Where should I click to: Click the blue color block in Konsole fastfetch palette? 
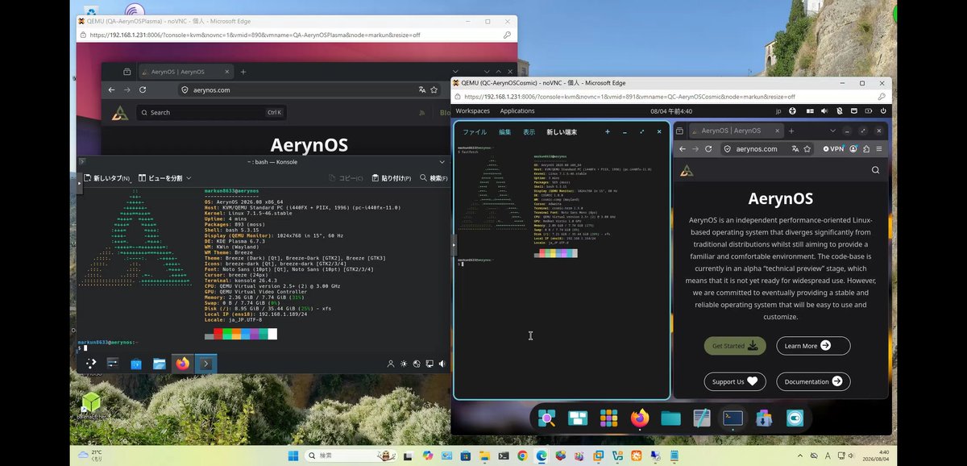pos(245,334)
